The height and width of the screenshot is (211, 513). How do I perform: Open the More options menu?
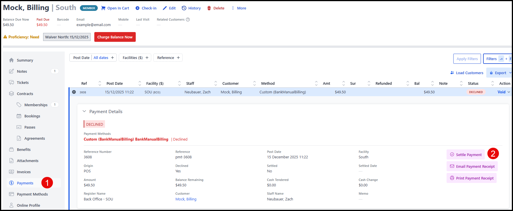239,8
